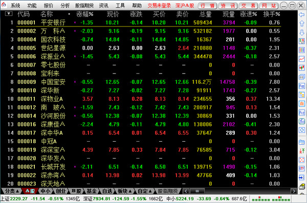Switch to the B股 tab
Viewport: 307px width, 203px height.
[x=76, y=191]
